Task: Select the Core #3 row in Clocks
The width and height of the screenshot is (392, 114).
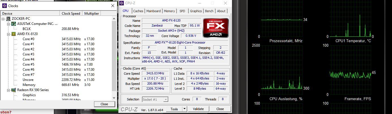Action: [x=56, y=54]
